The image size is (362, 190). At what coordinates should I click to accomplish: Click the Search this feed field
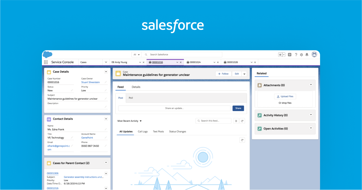[x=214, y=121]
